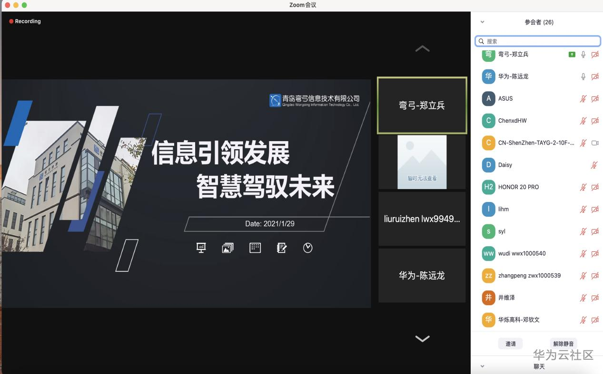603x374 pixels.
Task: Click participant name syl
Action: pos(502,231)
